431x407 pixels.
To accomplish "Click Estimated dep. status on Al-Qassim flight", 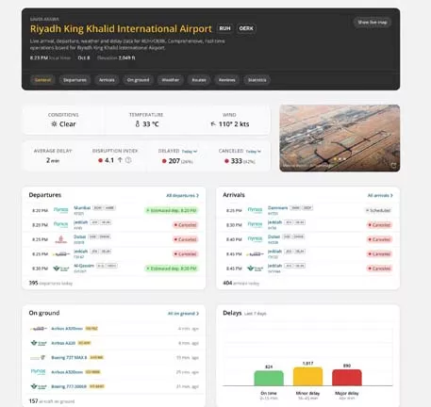I will click(172, 269).
